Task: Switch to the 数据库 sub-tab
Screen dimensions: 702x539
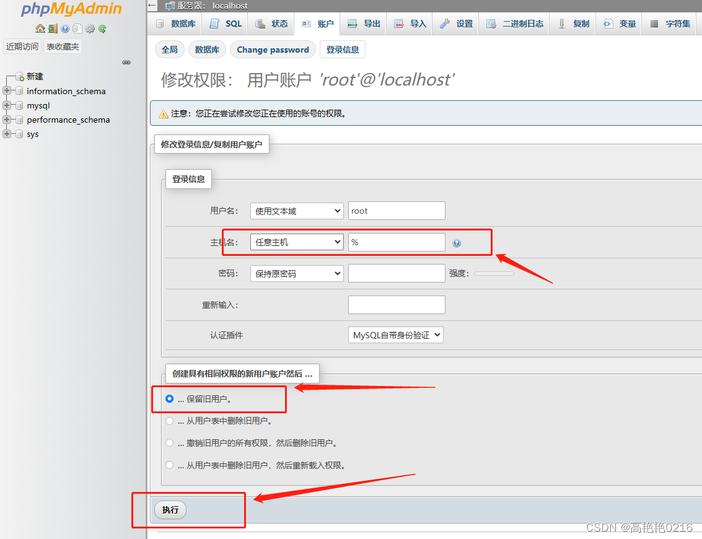Action: [207, 50]
